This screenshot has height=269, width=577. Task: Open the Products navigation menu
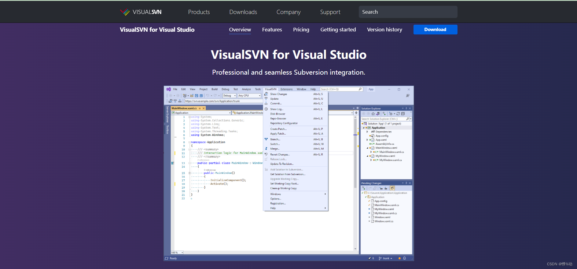199,12
